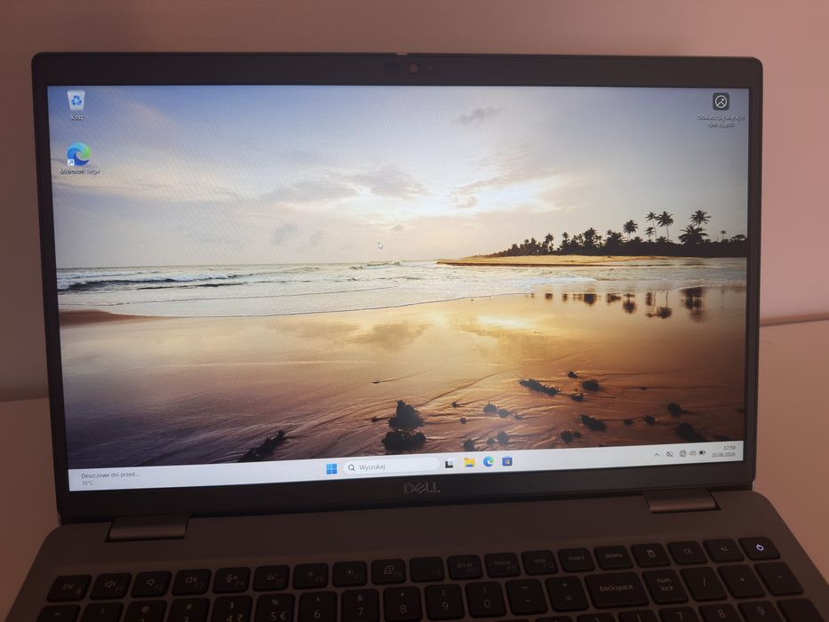The width and height of the screenshot is (829, 622).
Task: Launch File Explorer from the taskbar
Action: point(469,463)
